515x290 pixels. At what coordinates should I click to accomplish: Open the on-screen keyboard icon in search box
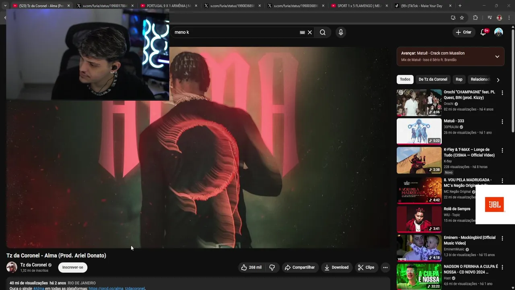pos(302,32)
